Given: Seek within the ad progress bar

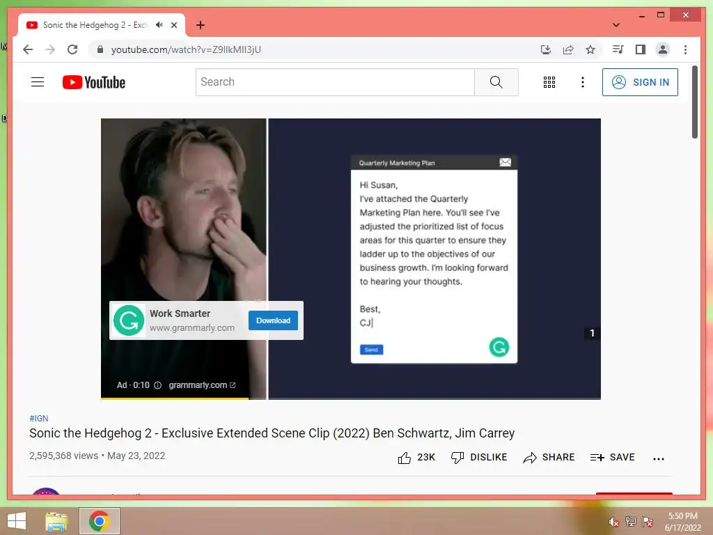Looking at the screenshot, I should tap(351, 399).
